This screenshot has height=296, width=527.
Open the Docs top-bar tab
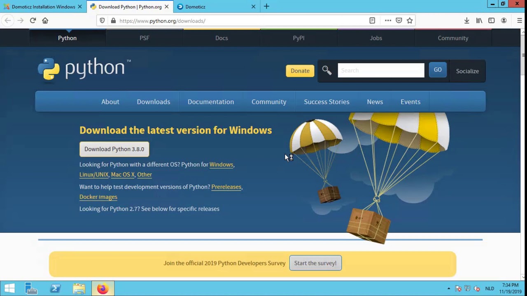point(222,38)
